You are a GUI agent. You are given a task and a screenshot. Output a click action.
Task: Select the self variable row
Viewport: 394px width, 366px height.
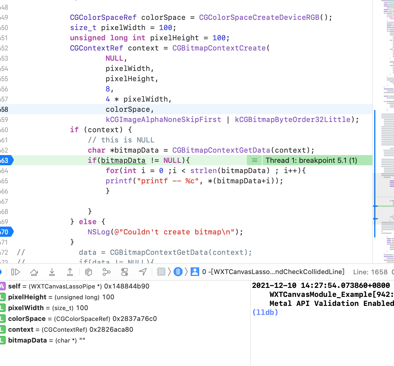click(125, 286)
